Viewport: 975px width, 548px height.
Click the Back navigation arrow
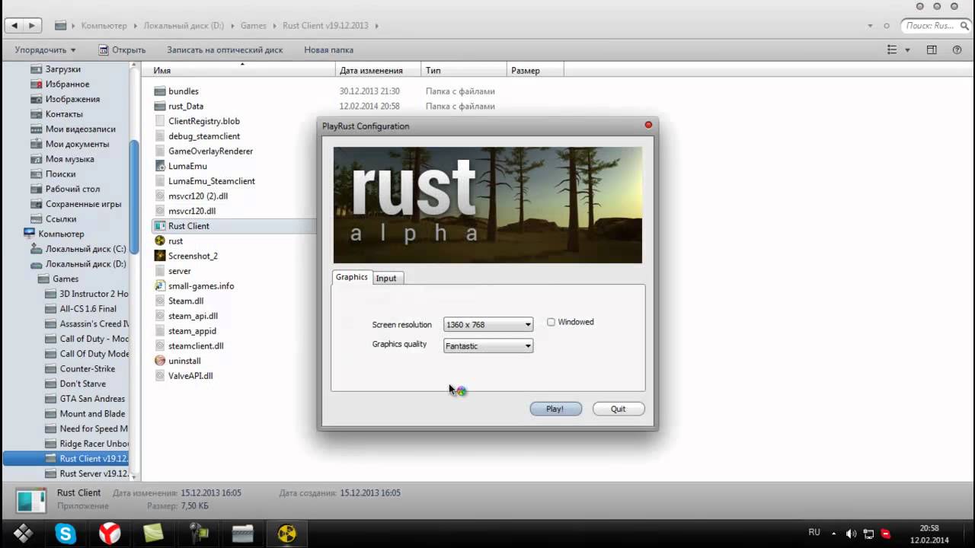[14, 25]
